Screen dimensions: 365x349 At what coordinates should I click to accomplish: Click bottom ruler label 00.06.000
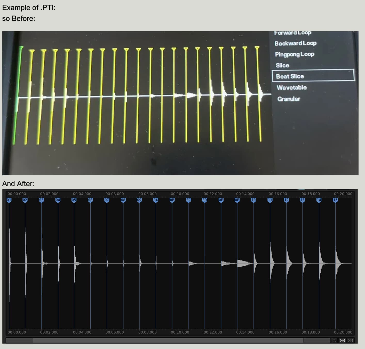click(115, 332)
